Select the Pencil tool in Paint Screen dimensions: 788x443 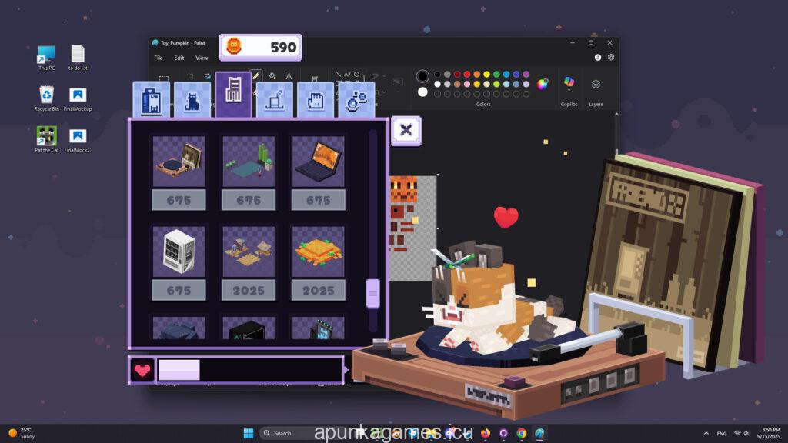(256, 75)
